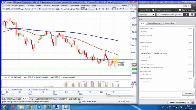Click the lock icon in chat footer
This screenshot has width=196, height=110.
(x=193, y=102)
